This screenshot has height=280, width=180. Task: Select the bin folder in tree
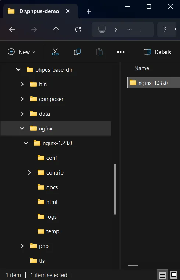(43, 85)
